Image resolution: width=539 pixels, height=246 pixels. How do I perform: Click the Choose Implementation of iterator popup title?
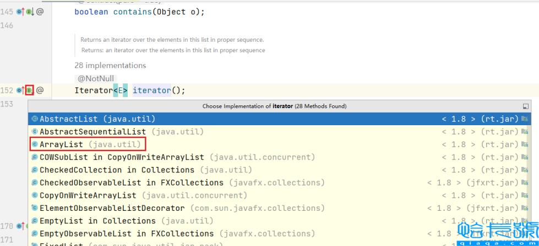pyautogui.click(x=274, y=106)
